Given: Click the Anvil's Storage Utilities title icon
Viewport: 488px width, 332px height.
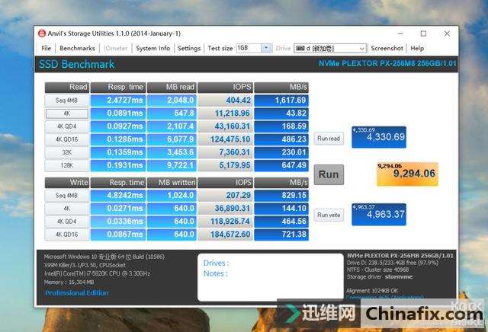Looking at the screenshot, I should click(x=42, y=34).
